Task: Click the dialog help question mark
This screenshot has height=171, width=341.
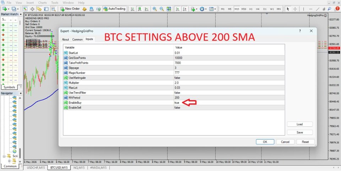Action: [x=300, y=31]
